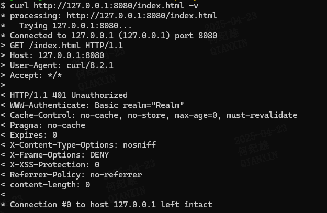Click the processing URL on second line
Screen dimensions: 327x213
142,16
